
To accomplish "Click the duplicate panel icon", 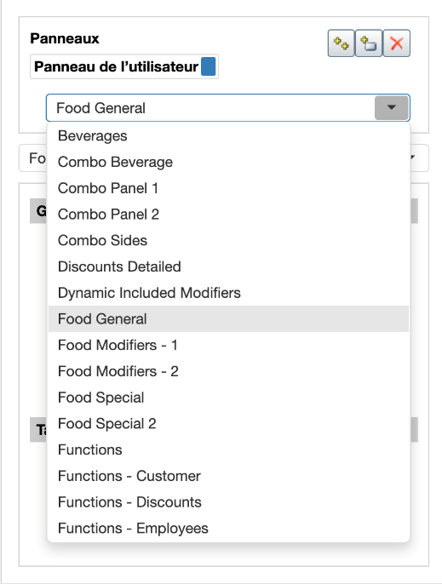I will (369, 43).
